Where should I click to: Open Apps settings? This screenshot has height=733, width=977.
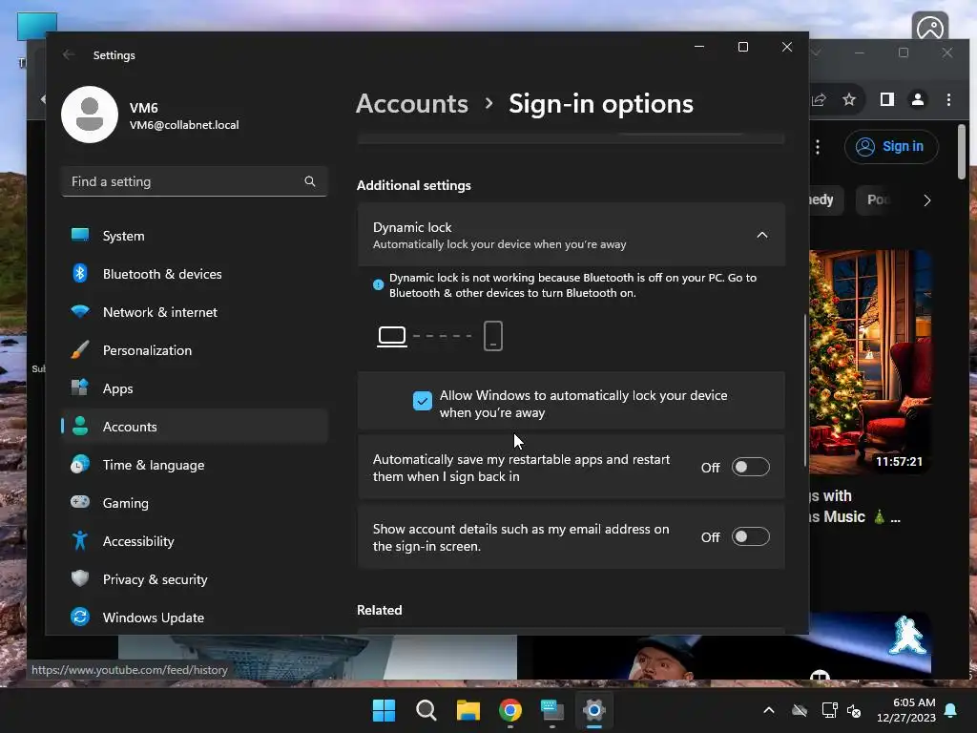pyautogui.click(x=195, y=388)
